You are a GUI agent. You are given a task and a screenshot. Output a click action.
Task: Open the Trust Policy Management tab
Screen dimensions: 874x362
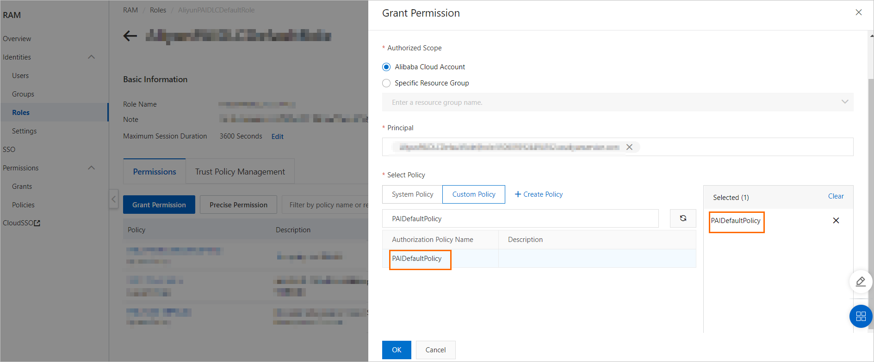tap(240, 172)
